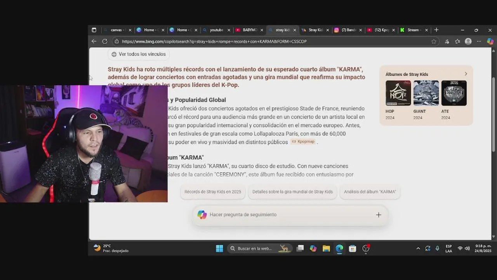The height and width of the screenshot is (280, 497).
Task: Close the canvas tab
Action: [x=130, y=30]
